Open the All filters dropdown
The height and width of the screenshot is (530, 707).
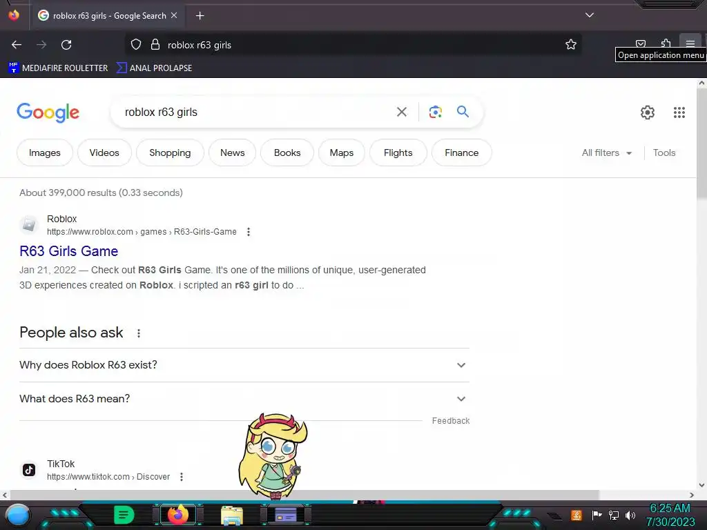[x=606, y=153]
